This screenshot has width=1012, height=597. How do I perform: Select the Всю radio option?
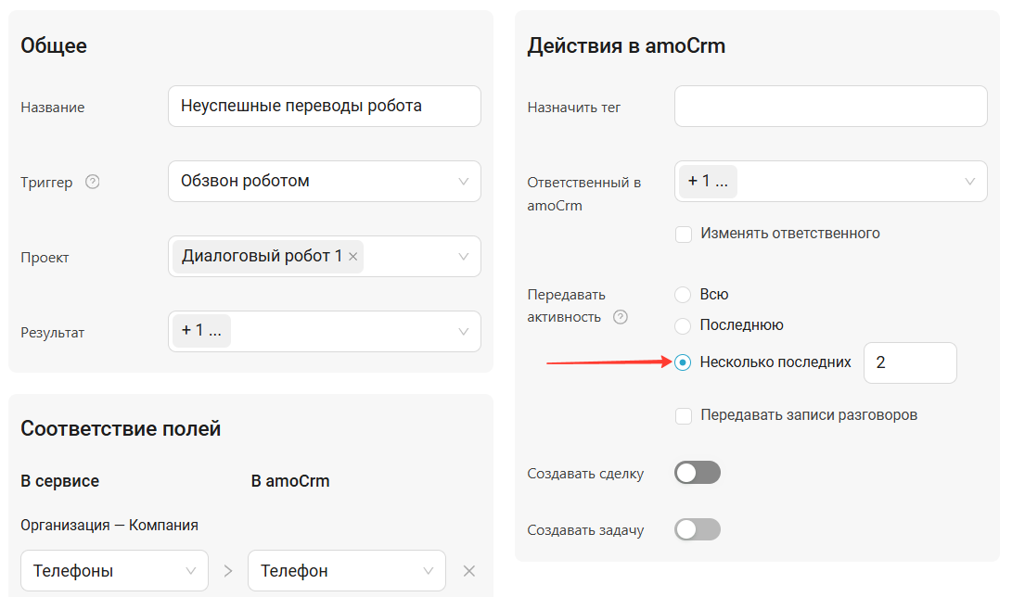pyautogui.click(x=683, y=295)
